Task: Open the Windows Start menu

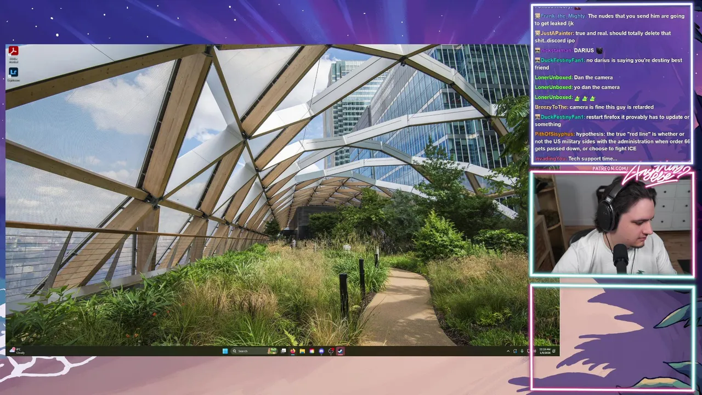Action: pos(225,351)
